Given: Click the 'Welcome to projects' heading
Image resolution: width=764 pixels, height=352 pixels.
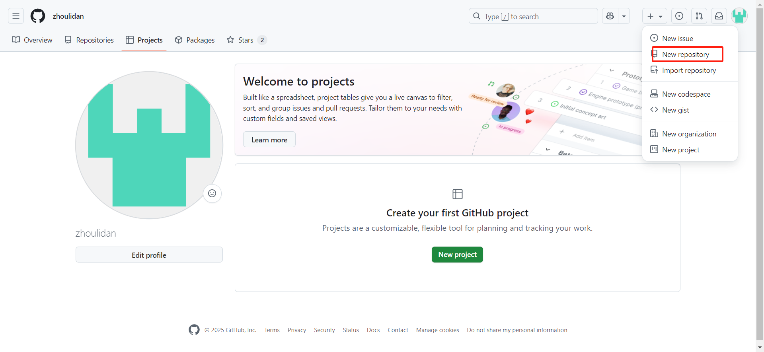Looking at the screenshot, I should click(299, 81).
